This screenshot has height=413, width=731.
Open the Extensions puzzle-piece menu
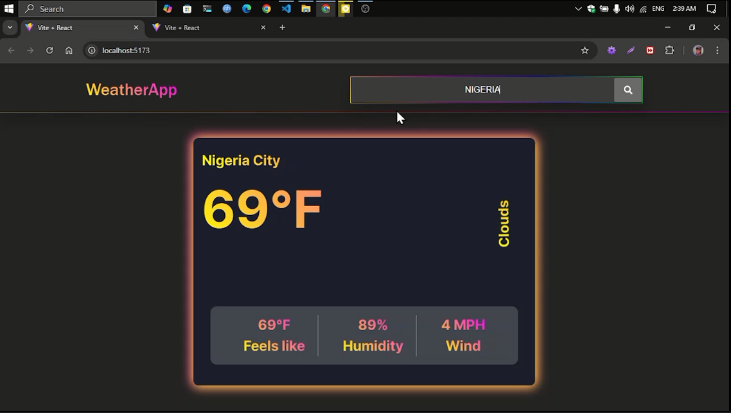click(x=669, y=50)
